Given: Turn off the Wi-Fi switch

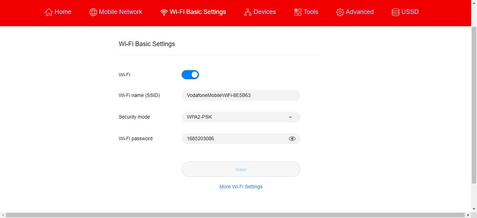Looking at the screenshot, I should [x=190, y=75].
